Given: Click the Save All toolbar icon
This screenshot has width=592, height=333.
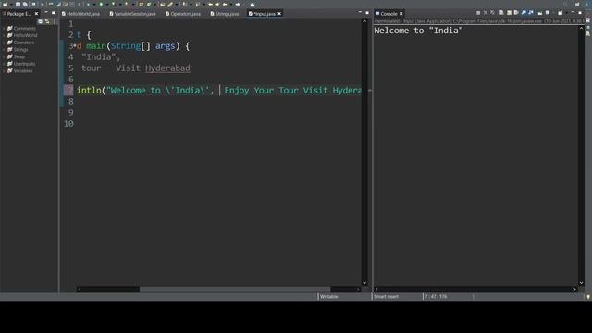Looking at the screenshot, I should tap(25, 4).
